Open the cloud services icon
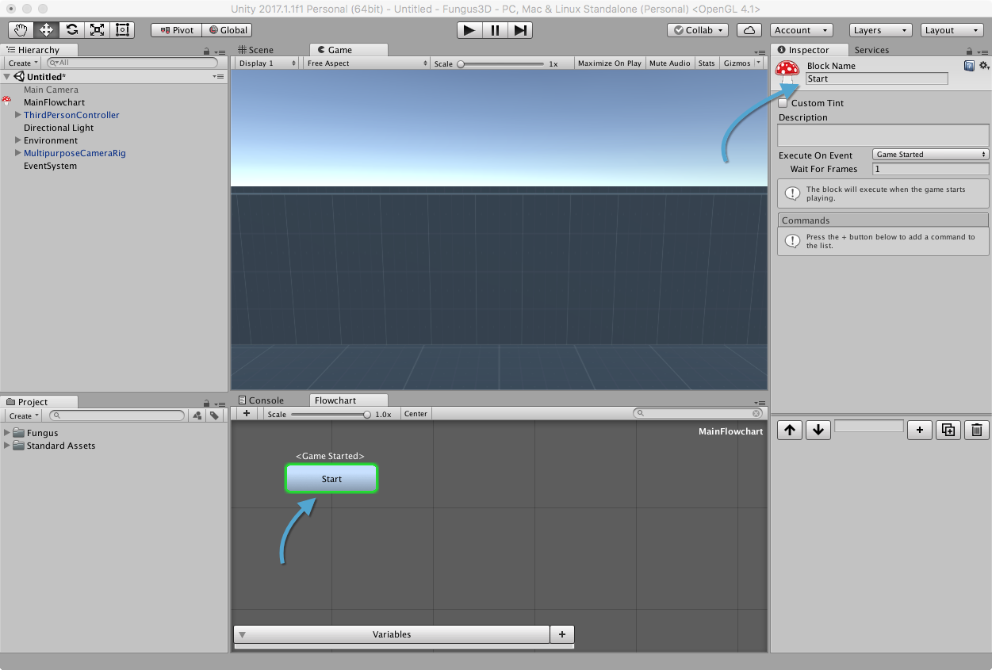The height and width of the screenshot is (670, 992). [x=749, y=30]
